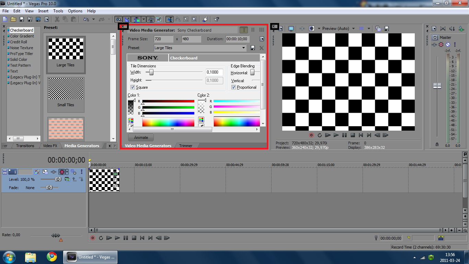Click the Tile Dimensions Width slider handle
Viewport: 469px width, 264px height.
tap(151, 72)
